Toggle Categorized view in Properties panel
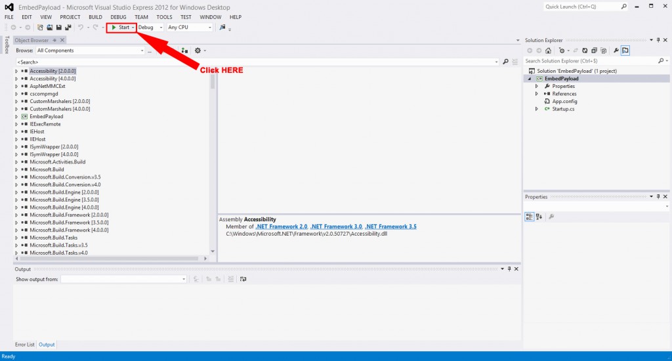 pos(530,217)
